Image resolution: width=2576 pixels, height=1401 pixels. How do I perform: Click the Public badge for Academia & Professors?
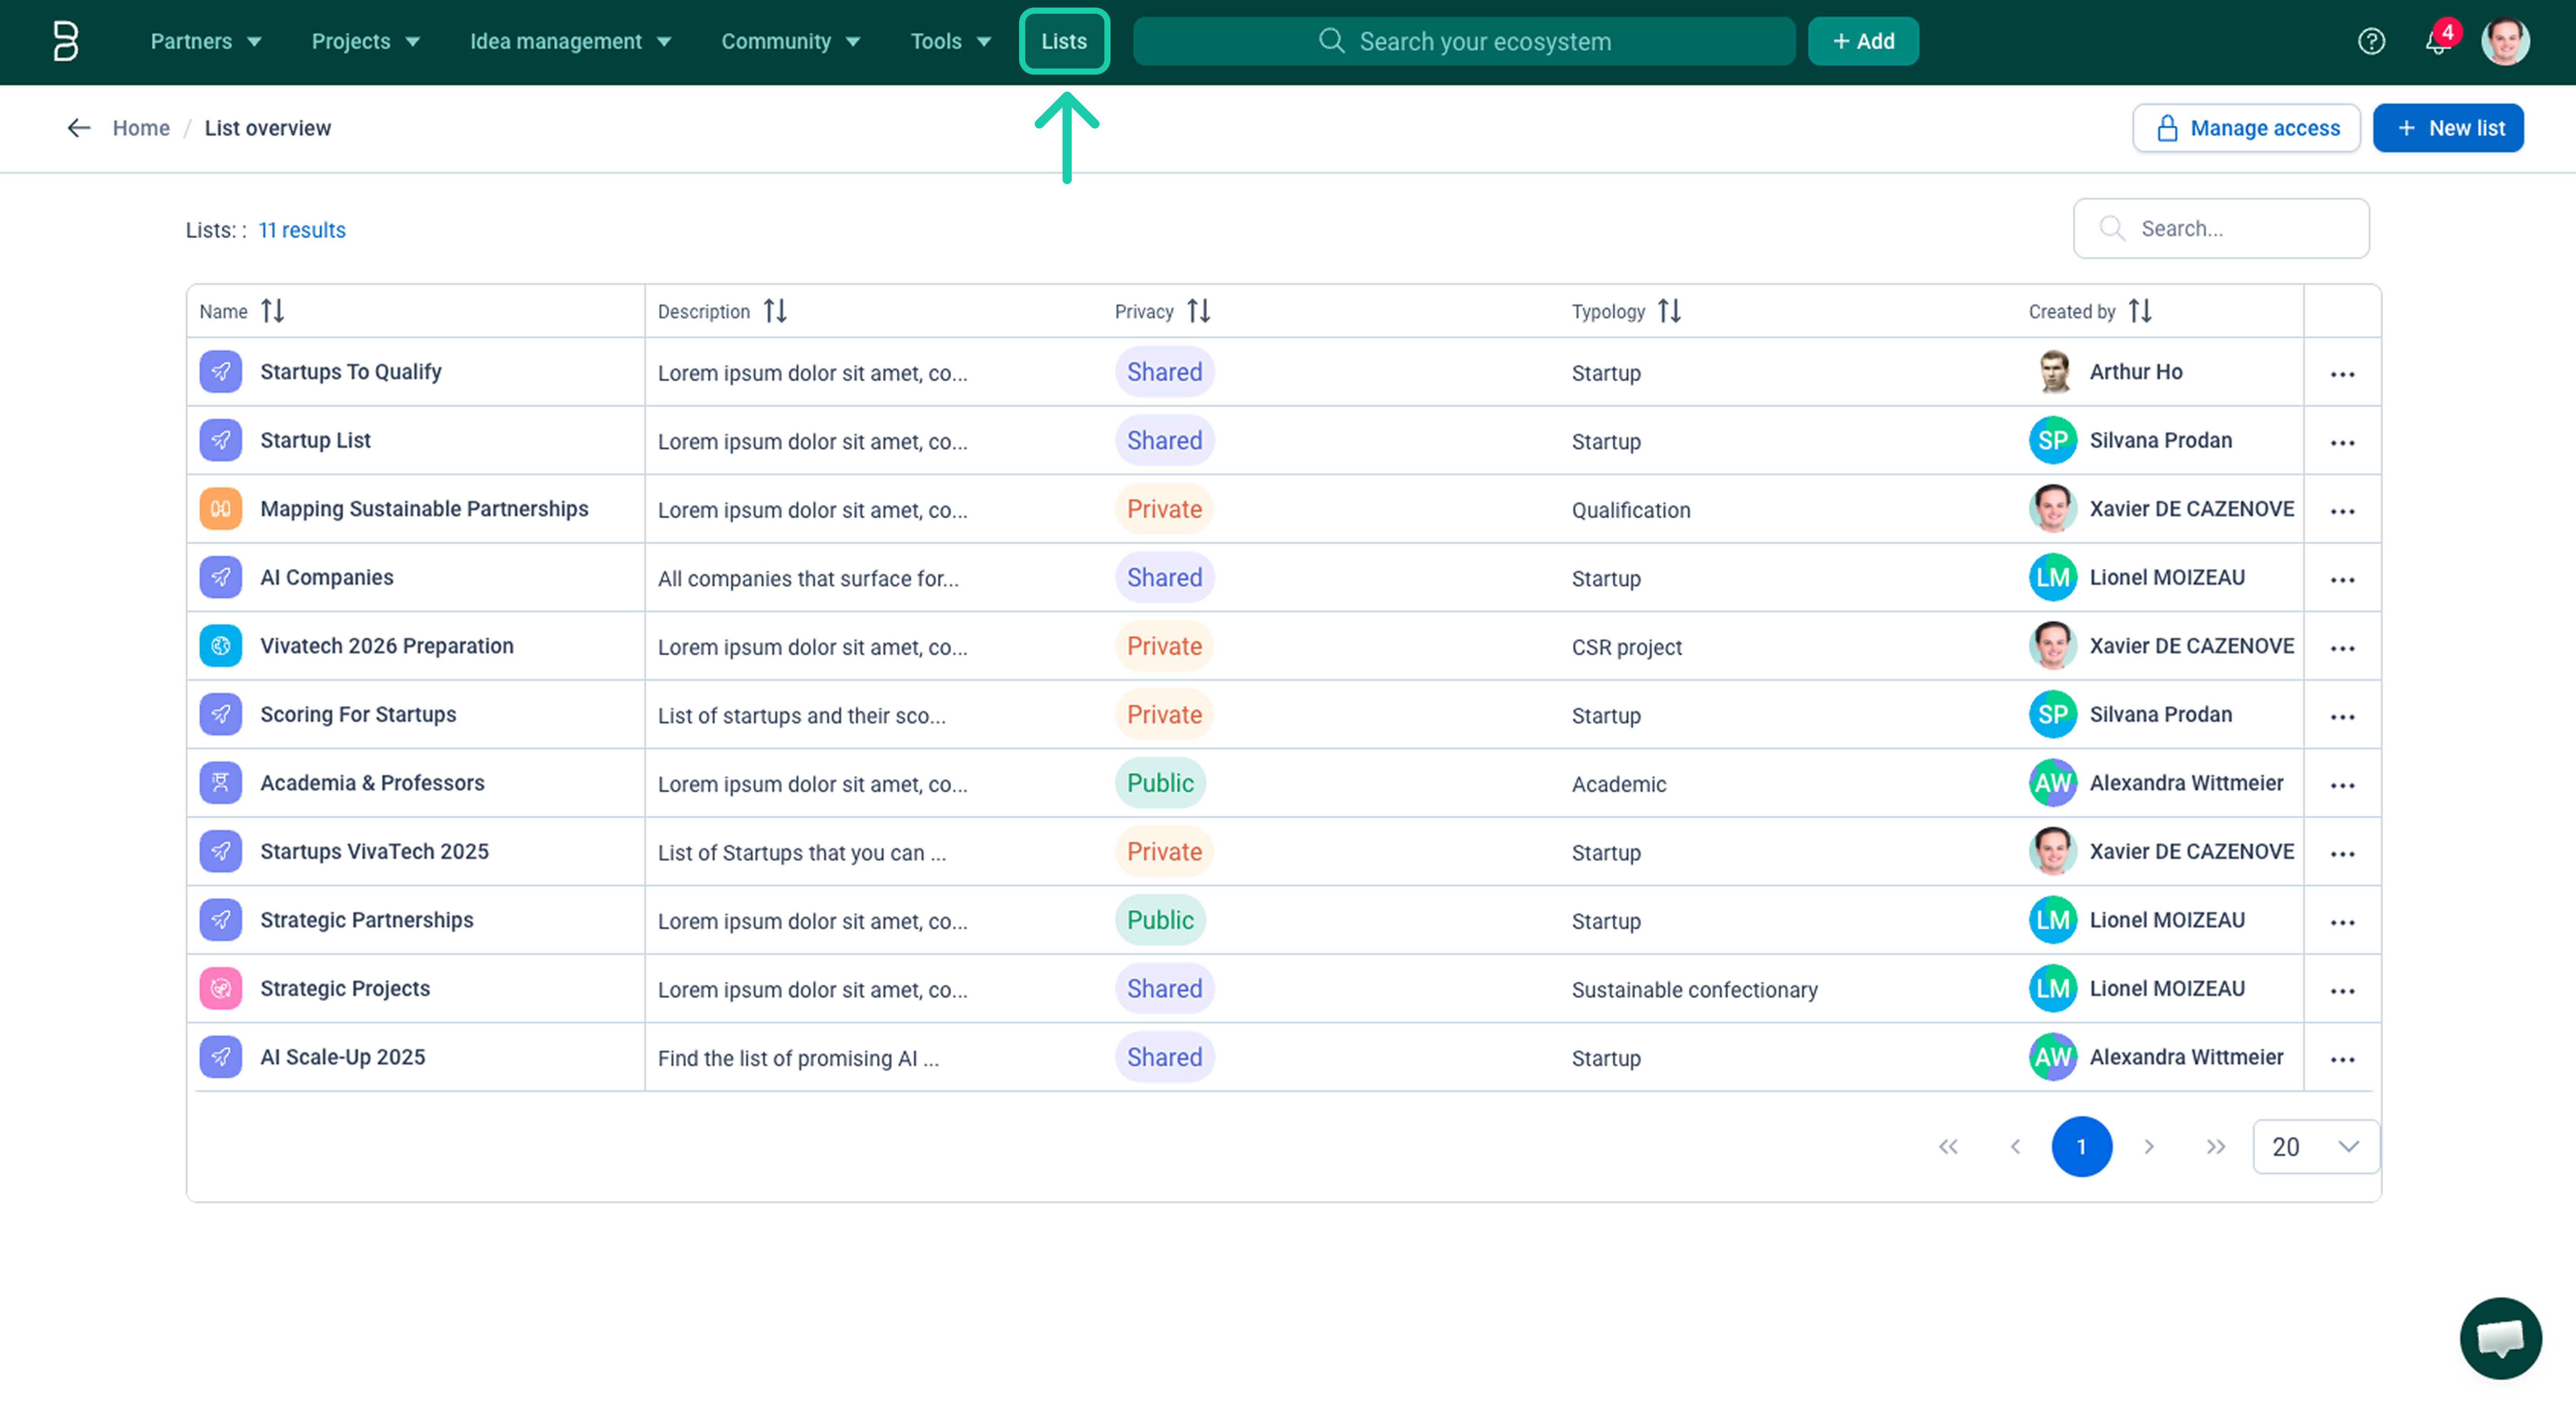coord(1160,783)
